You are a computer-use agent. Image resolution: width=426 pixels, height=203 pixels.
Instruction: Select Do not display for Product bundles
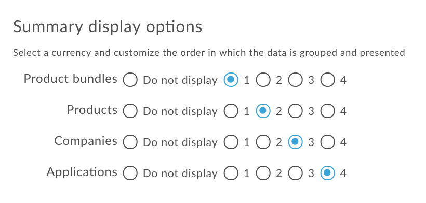tap(130, 80)
